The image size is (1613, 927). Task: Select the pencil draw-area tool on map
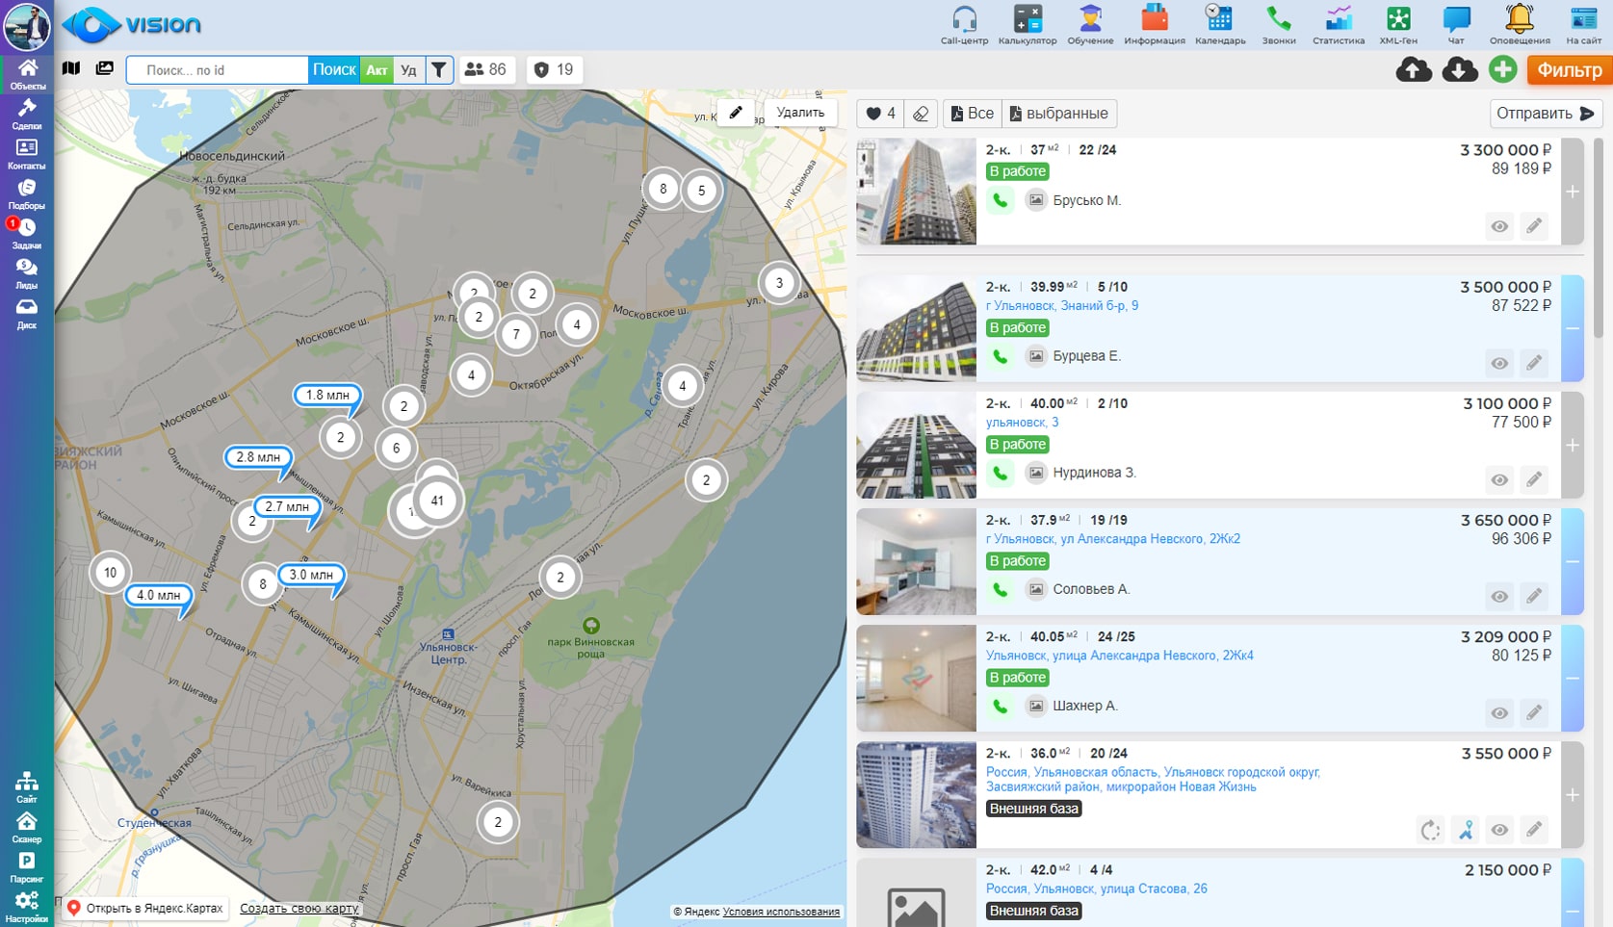click(x=736, y=113)
